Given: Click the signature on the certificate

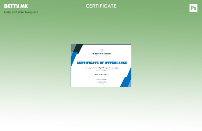Looking at the screenshot, I should (x=101, y=80).
